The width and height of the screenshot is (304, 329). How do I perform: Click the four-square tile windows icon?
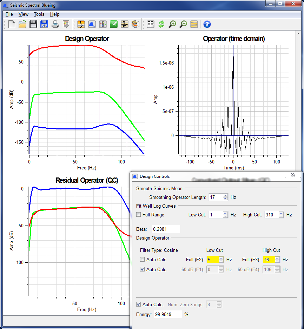click(151, 24)
